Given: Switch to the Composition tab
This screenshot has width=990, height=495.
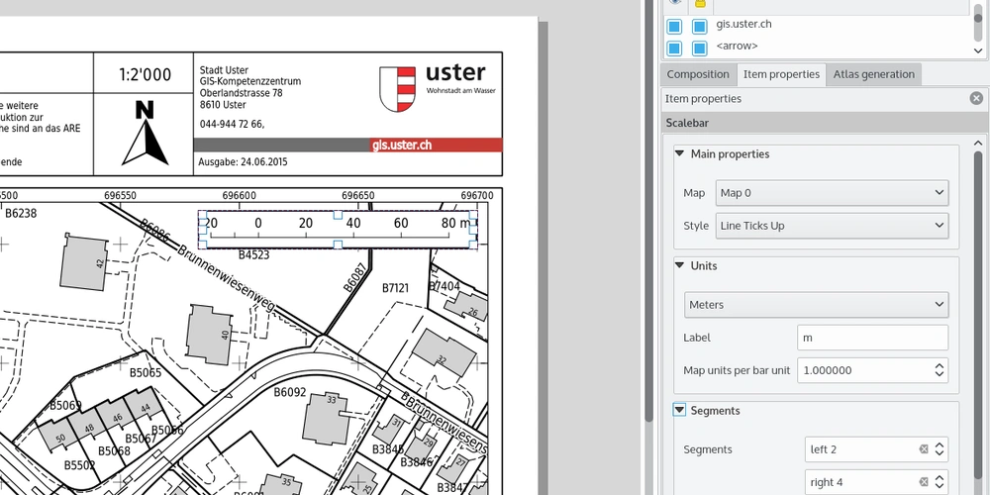Looking at the screenshot, I should coord(698,74).
